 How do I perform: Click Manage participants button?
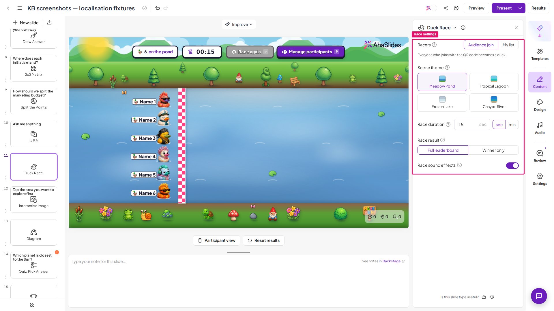click(x=310, y=52)
